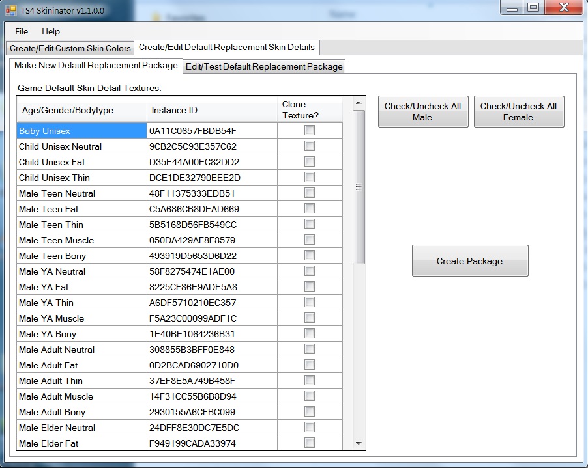This screenshot has width=588, height=468.
Task: Click the scroll up arrow of texture list
Action: pos(359,103)
